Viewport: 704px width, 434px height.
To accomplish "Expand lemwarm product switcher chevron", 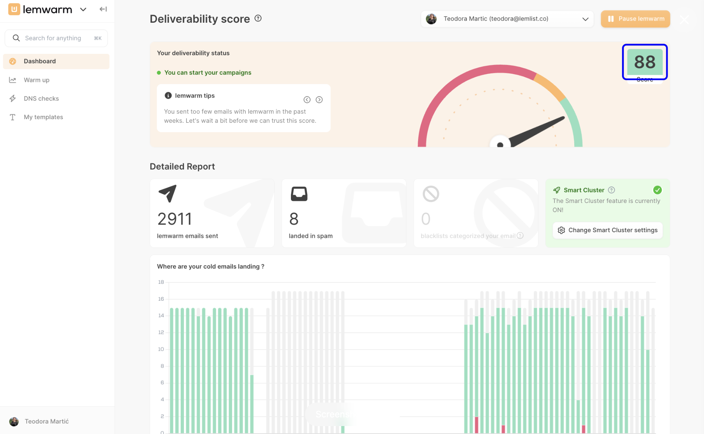I will 83,9.
